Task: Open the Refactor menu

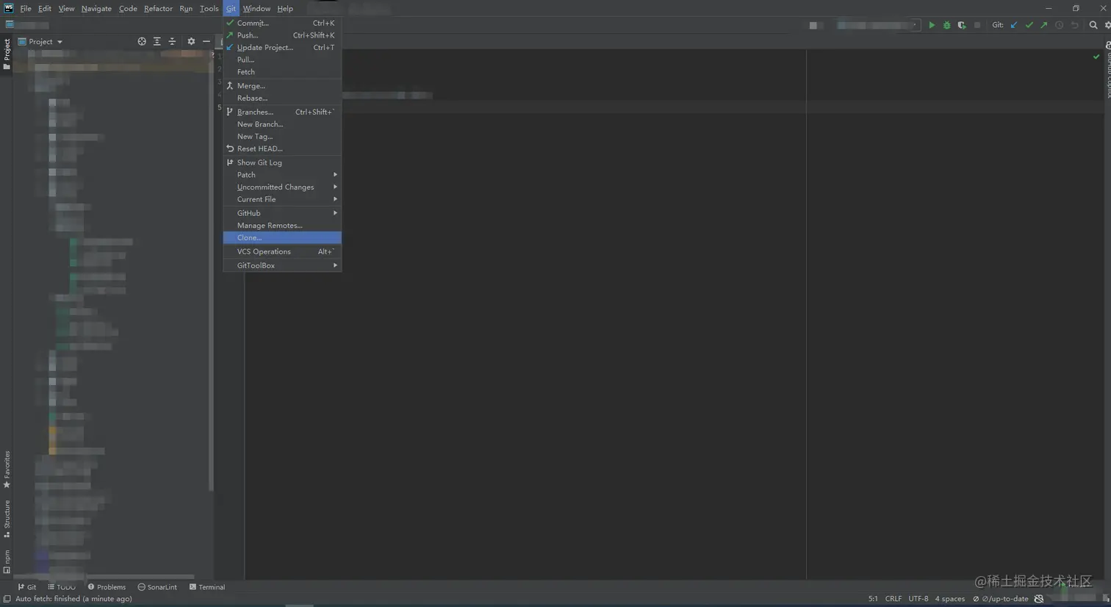Action: tap(158, 8)
